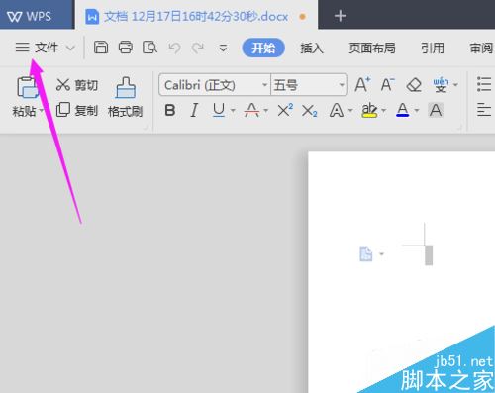Screen dimensions: 495x393
Task: Toggle superscript X² formatting
Action: point(285,110)
